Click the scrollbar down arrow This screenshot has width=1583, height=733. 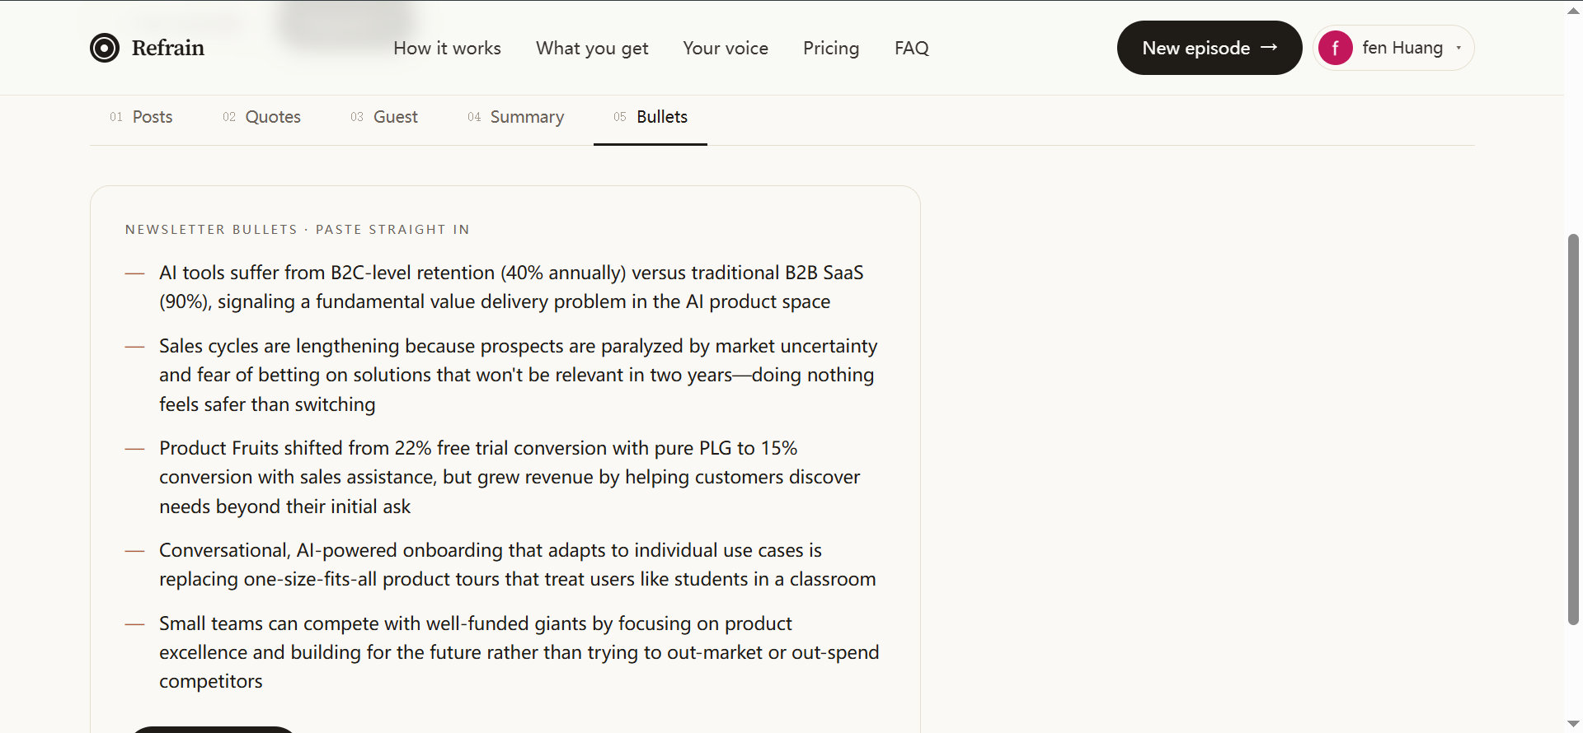[x=1573, y=724]
